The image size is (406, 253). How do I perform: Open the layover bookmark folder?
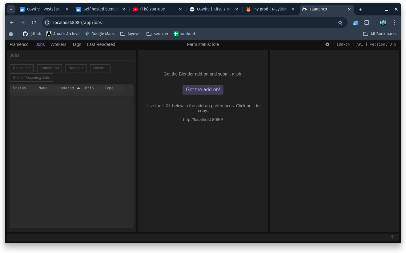pyautogui.click(x=131, y=34)
